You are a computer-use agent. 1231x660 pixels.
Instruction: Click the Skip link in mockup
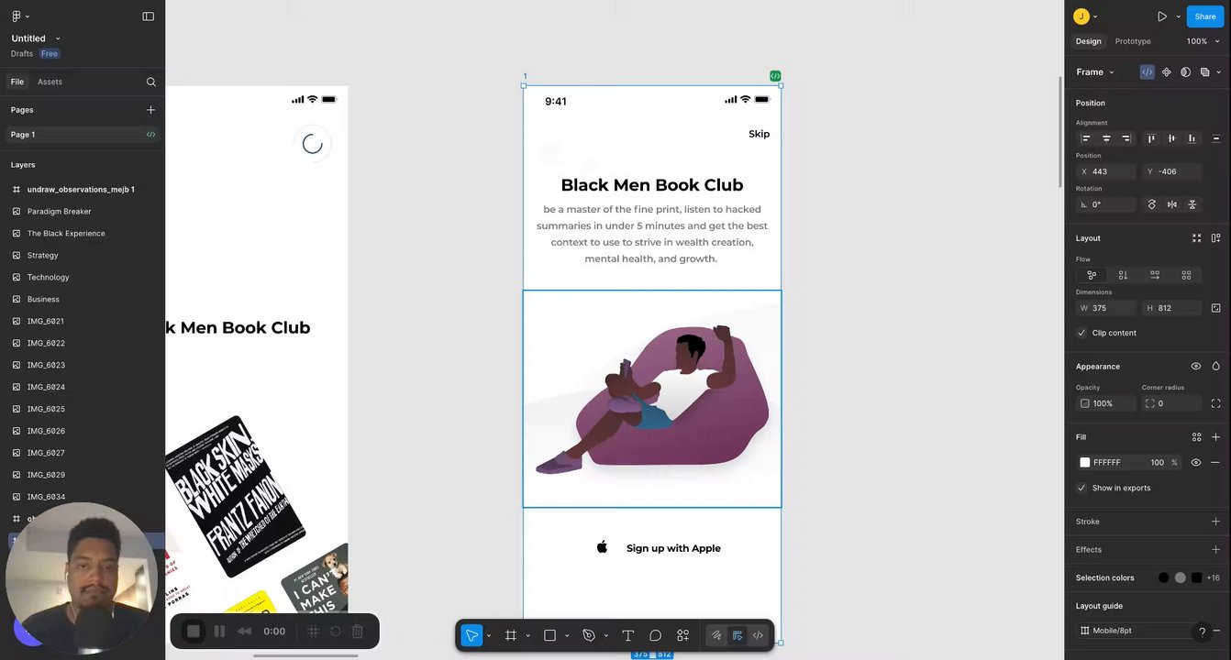pyautogui.click(x=759, y=134)
